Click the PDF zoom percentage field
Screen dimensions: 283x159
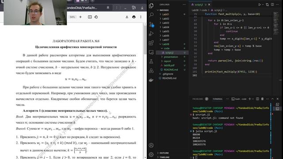(72, 17)
